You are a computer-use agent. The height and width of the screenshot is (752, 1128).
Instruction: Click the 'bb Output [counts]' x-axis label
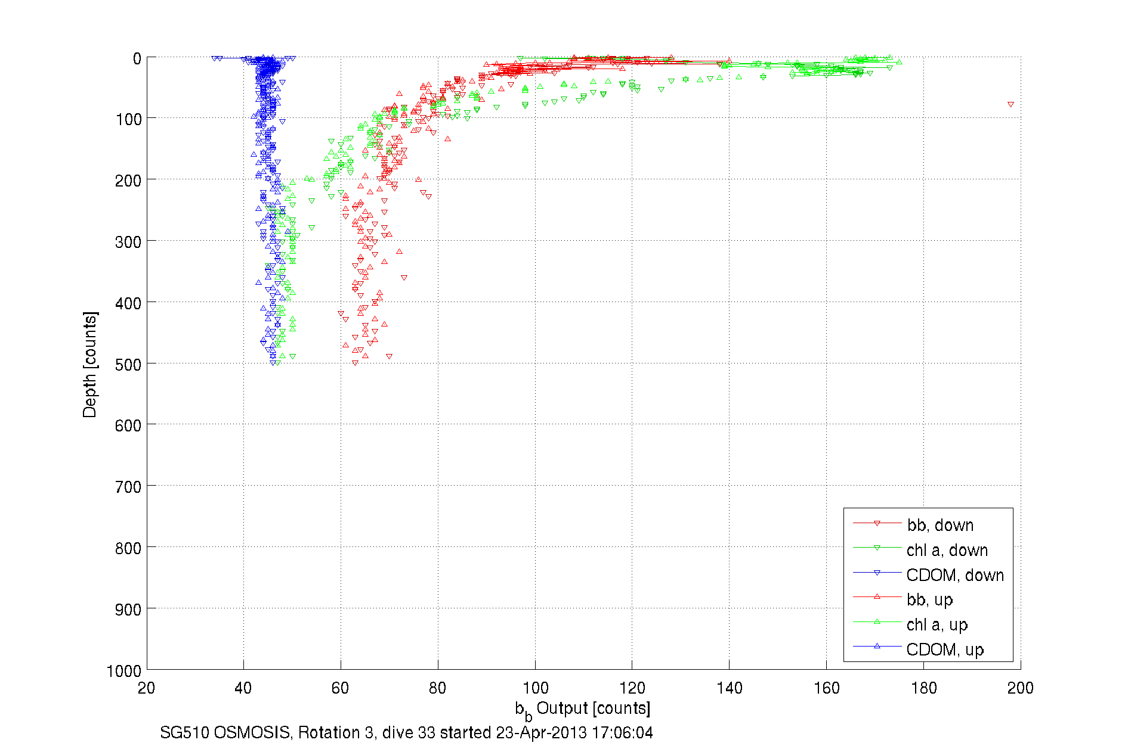tap(583, 710)
